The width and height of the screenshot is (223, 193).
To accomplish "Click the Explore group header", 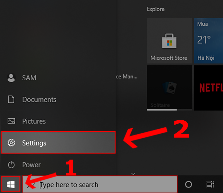I will coord(156,9).
